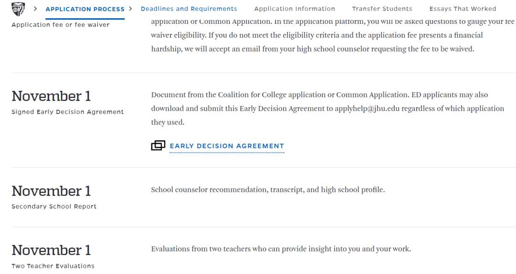Screen dimensions: 516x274
Task: Click the Application fee or fee waiver label
Action: tap(61, 25)
